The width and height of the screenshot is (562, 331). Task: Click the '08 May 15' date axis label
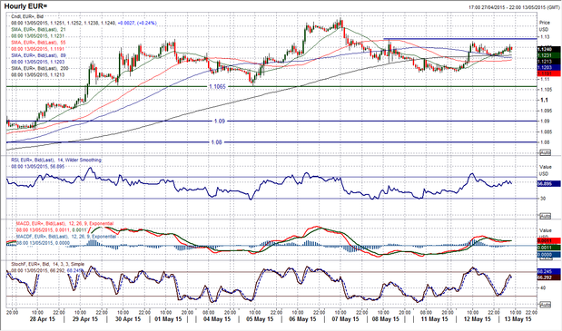(x=386, y=319)
